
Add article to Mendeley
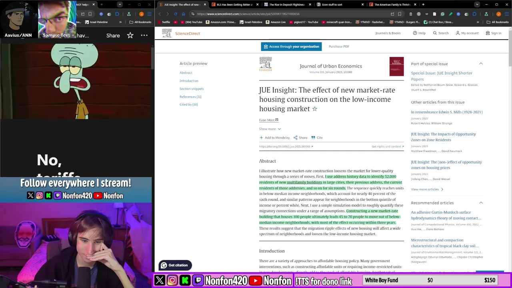(274, 138)
